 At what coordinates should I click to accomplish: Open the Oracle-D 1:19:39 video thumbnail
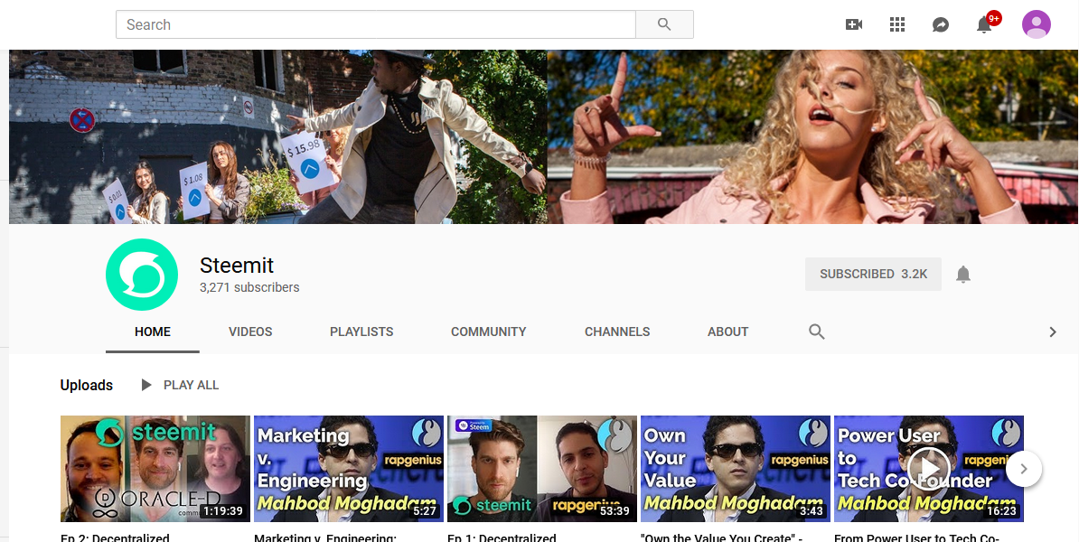[x=155, y=469]
